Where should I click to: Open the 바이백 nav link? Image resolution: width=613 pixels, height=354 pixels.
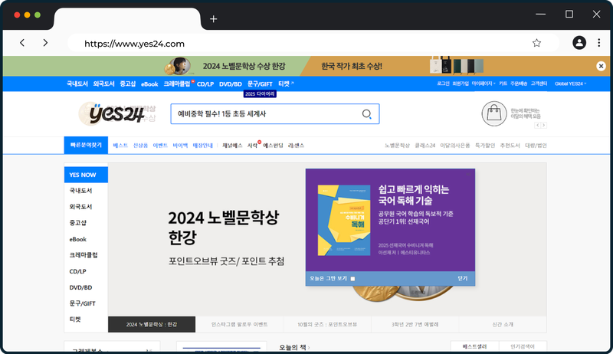(x=180, y=146)
